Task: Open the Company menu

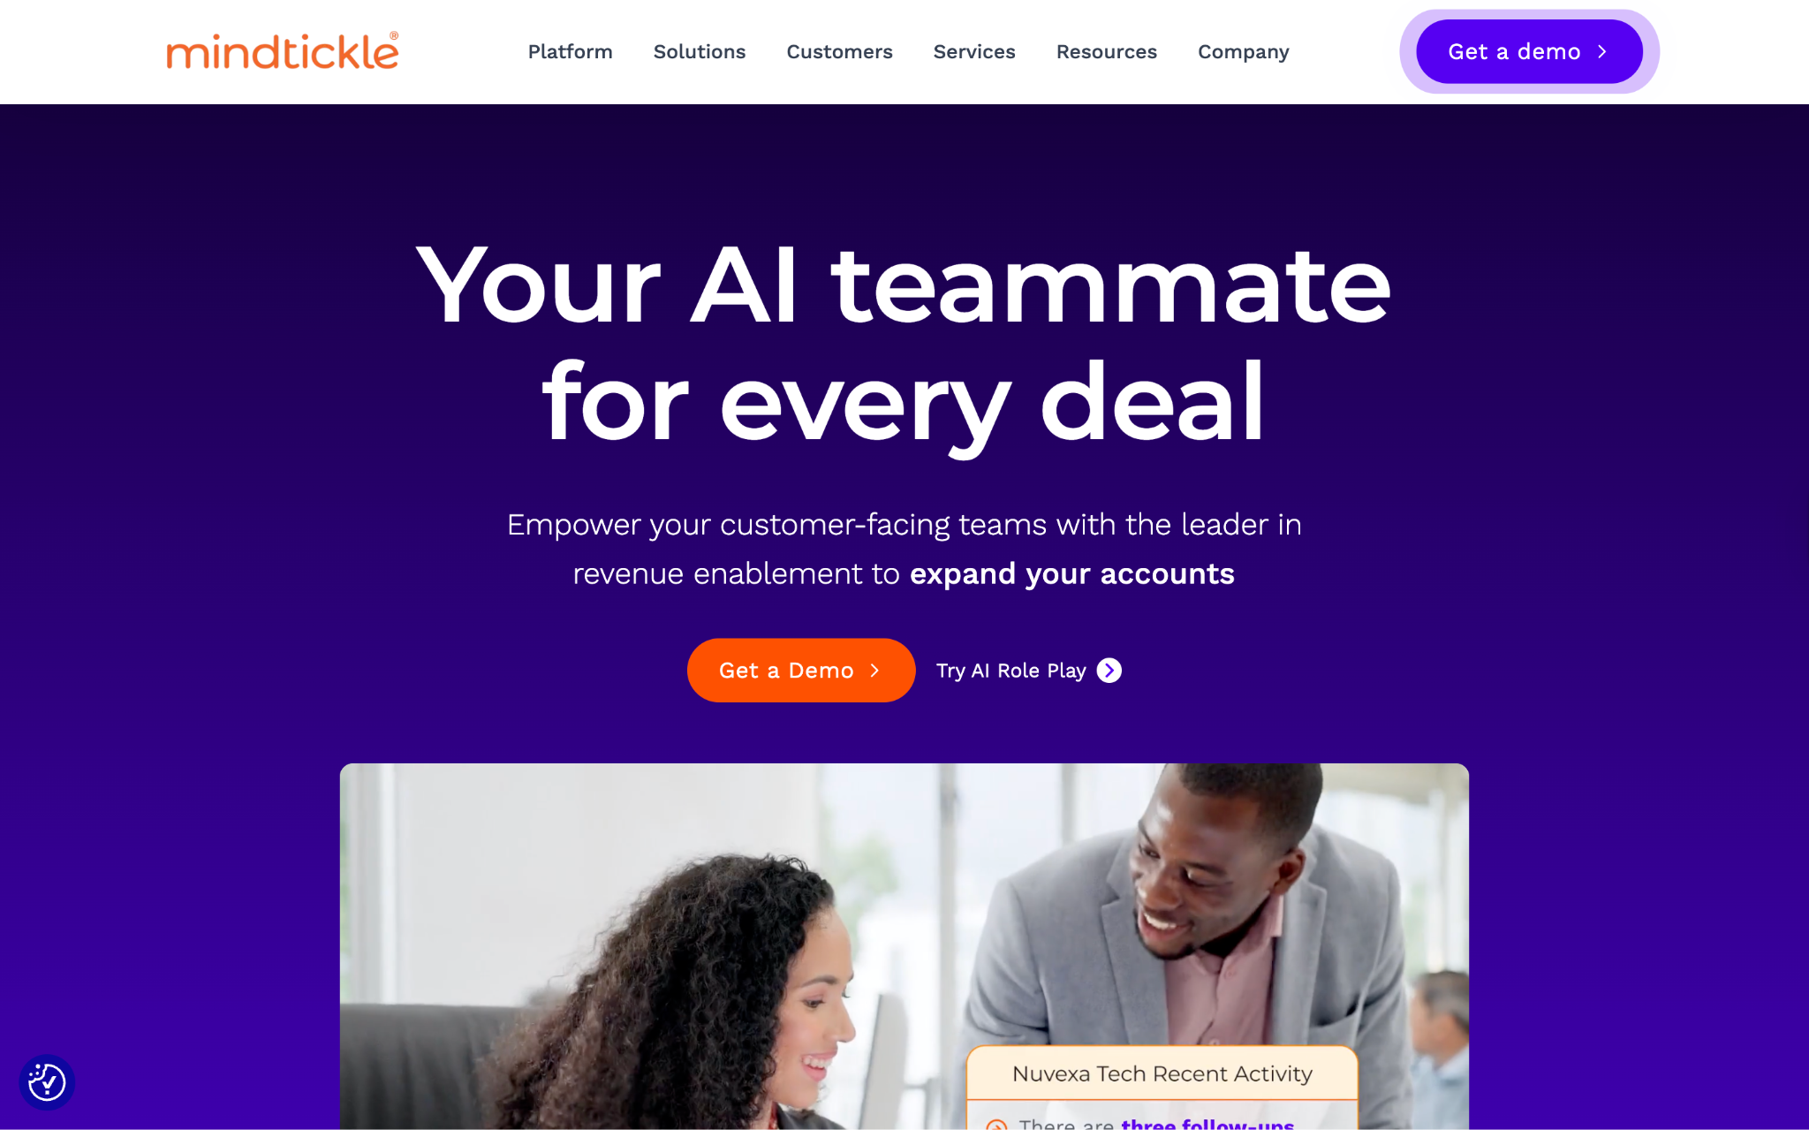Action: 1243,52
